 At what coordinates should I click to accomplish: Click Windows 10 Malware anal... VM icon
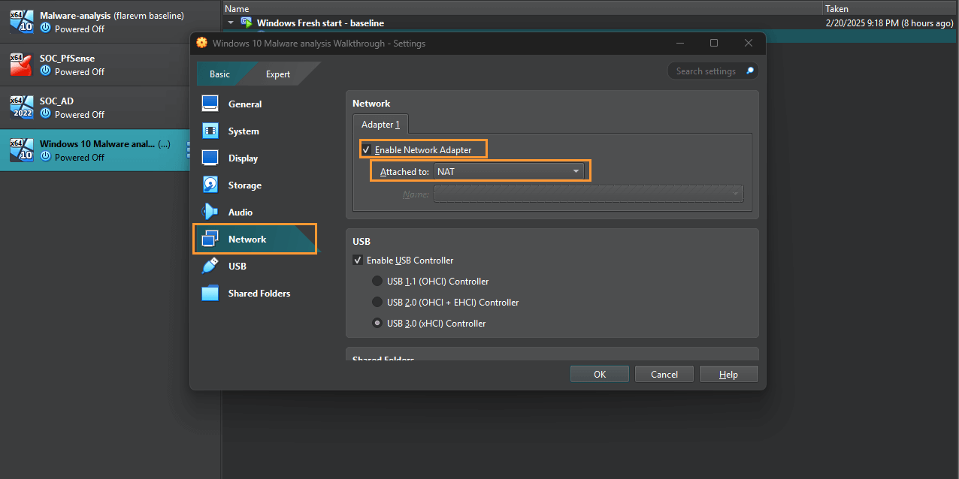(x=21, y=150)
